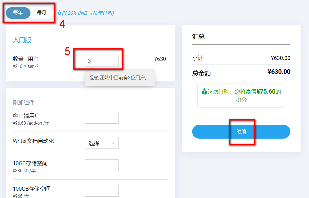
Task: Click the arrow in the 选择 dropdown
Action: (x=113, y=143)
